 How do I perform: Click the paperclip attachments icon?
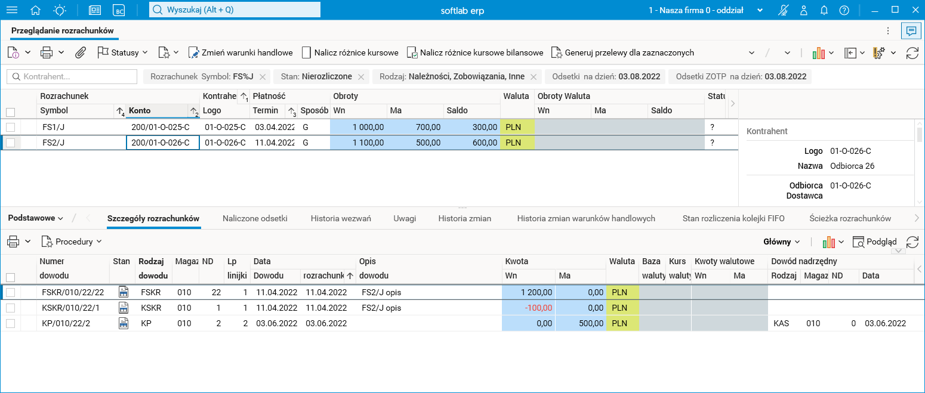click(80, 52)
